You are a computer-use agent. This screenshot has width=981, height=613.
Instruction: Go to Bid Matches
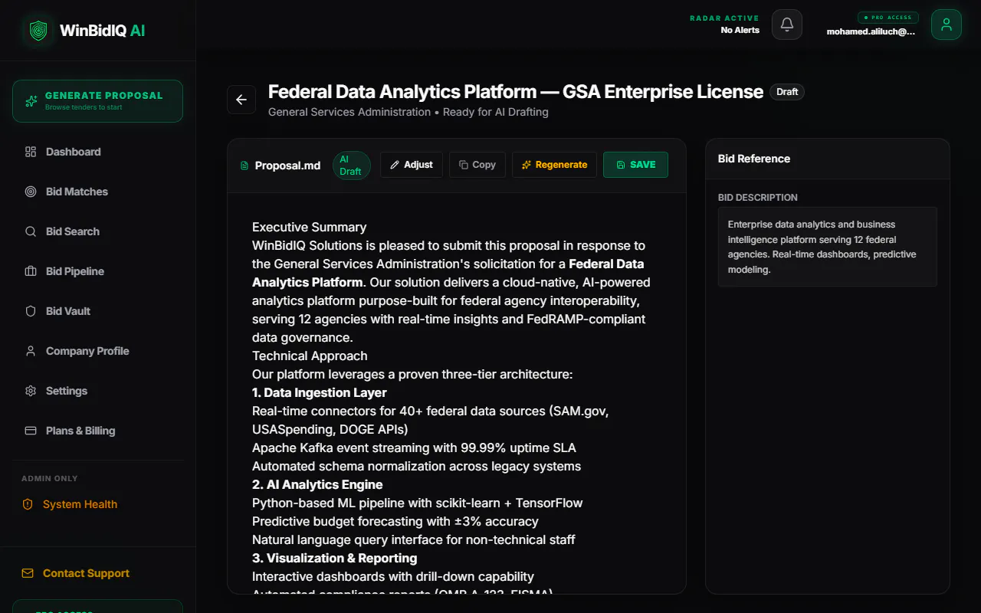(x=77, y=192)
